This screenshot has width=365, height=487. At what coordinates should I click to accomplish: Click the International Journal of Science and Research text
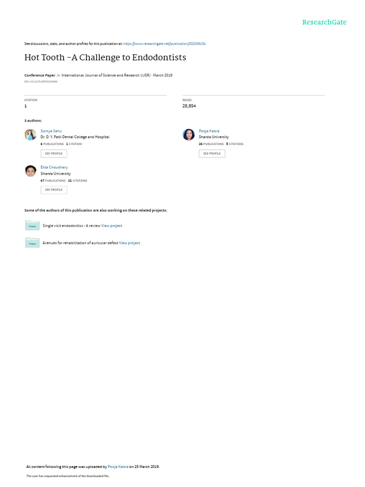pyautogui.click(x=106, y=75)
